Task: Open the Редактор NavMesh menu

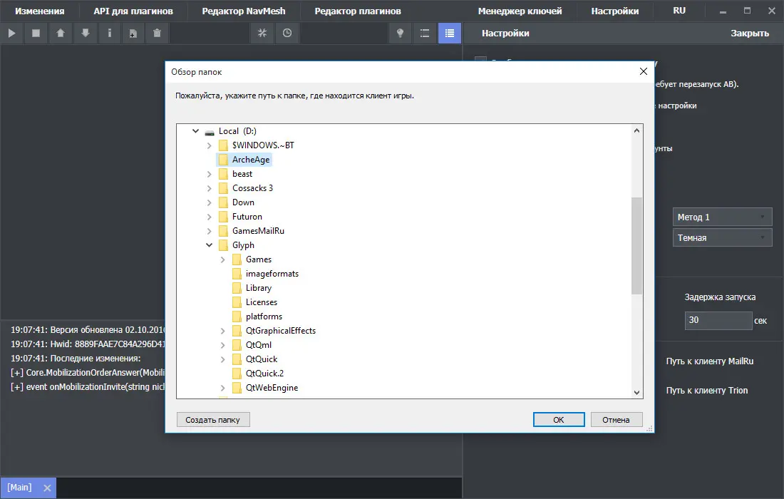Action: click(244, 11)
